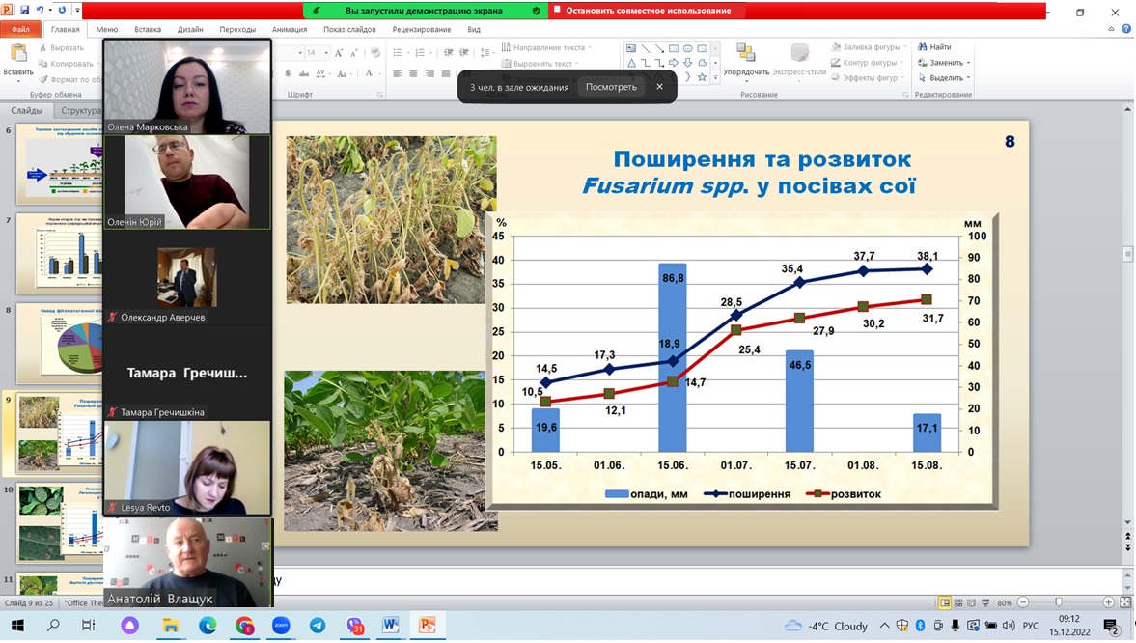Screen dimensions: 1136x643
Task: Select slide 10 thumbnail in slides pane
Action: 60,524
